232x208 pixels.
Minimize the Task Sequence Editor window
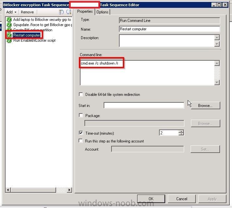(213, 5)
